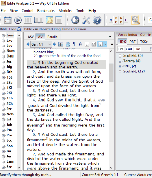Open the File menu
The image size is (152, 178).
(3, 11)
